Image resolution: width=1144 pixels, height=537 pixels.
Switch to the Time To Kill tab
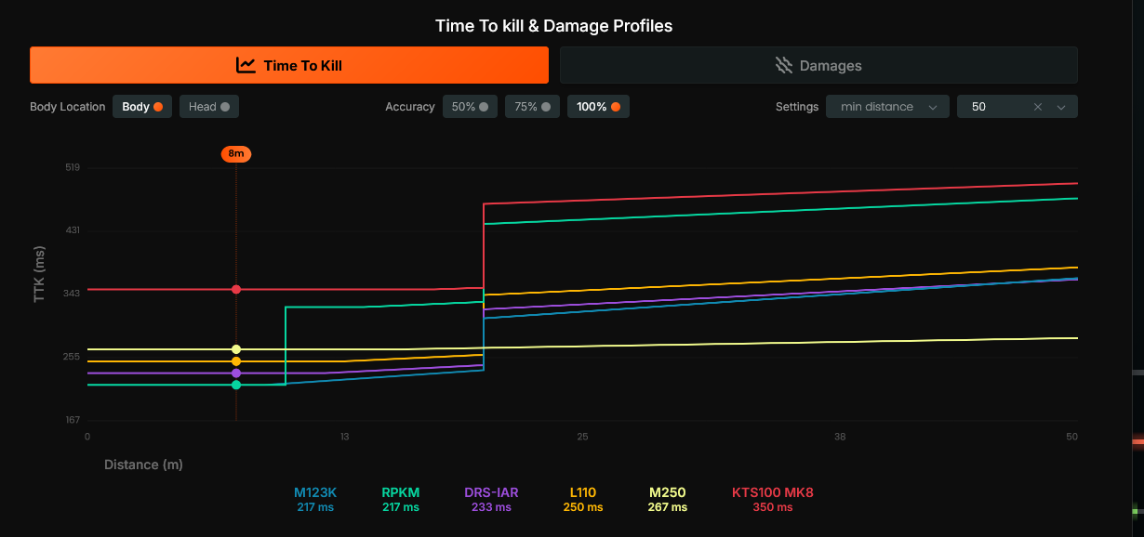tap(289, 65)
